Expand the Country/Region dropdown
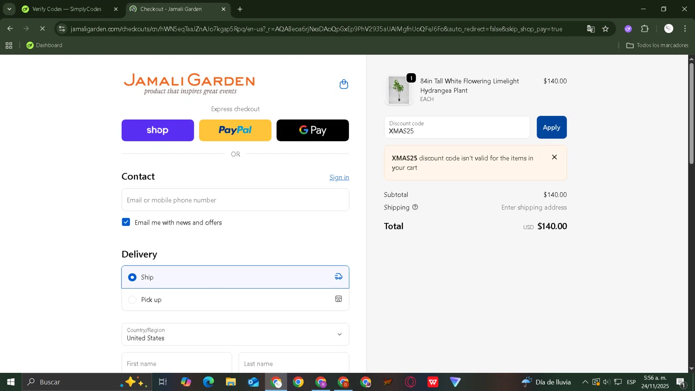The width and height of the screenshot is (695, 391). (x=235, y=334)
